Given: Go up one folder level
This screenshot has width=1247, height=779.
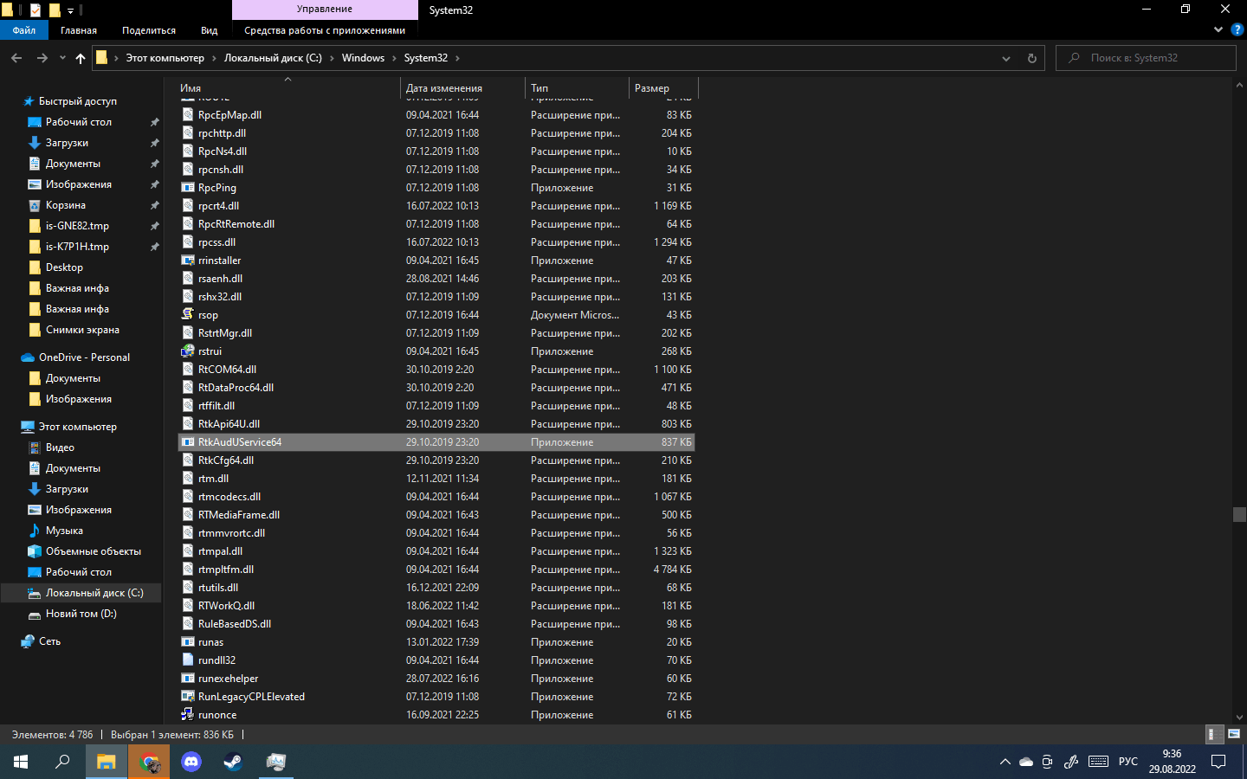Looking at the screenshot, I should (81, 58).
